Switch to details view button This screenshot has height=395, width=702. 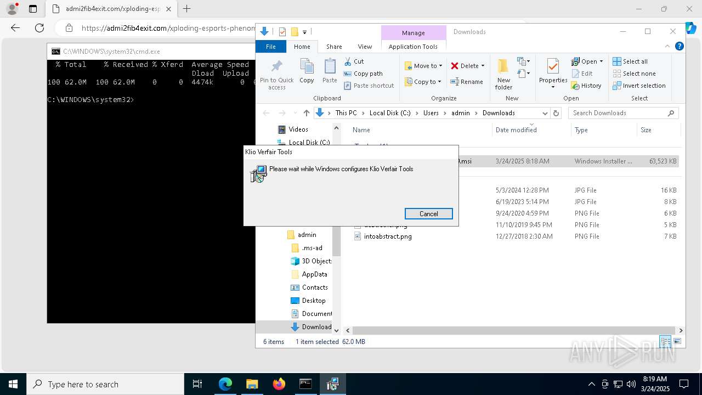[x=665, y=341]
